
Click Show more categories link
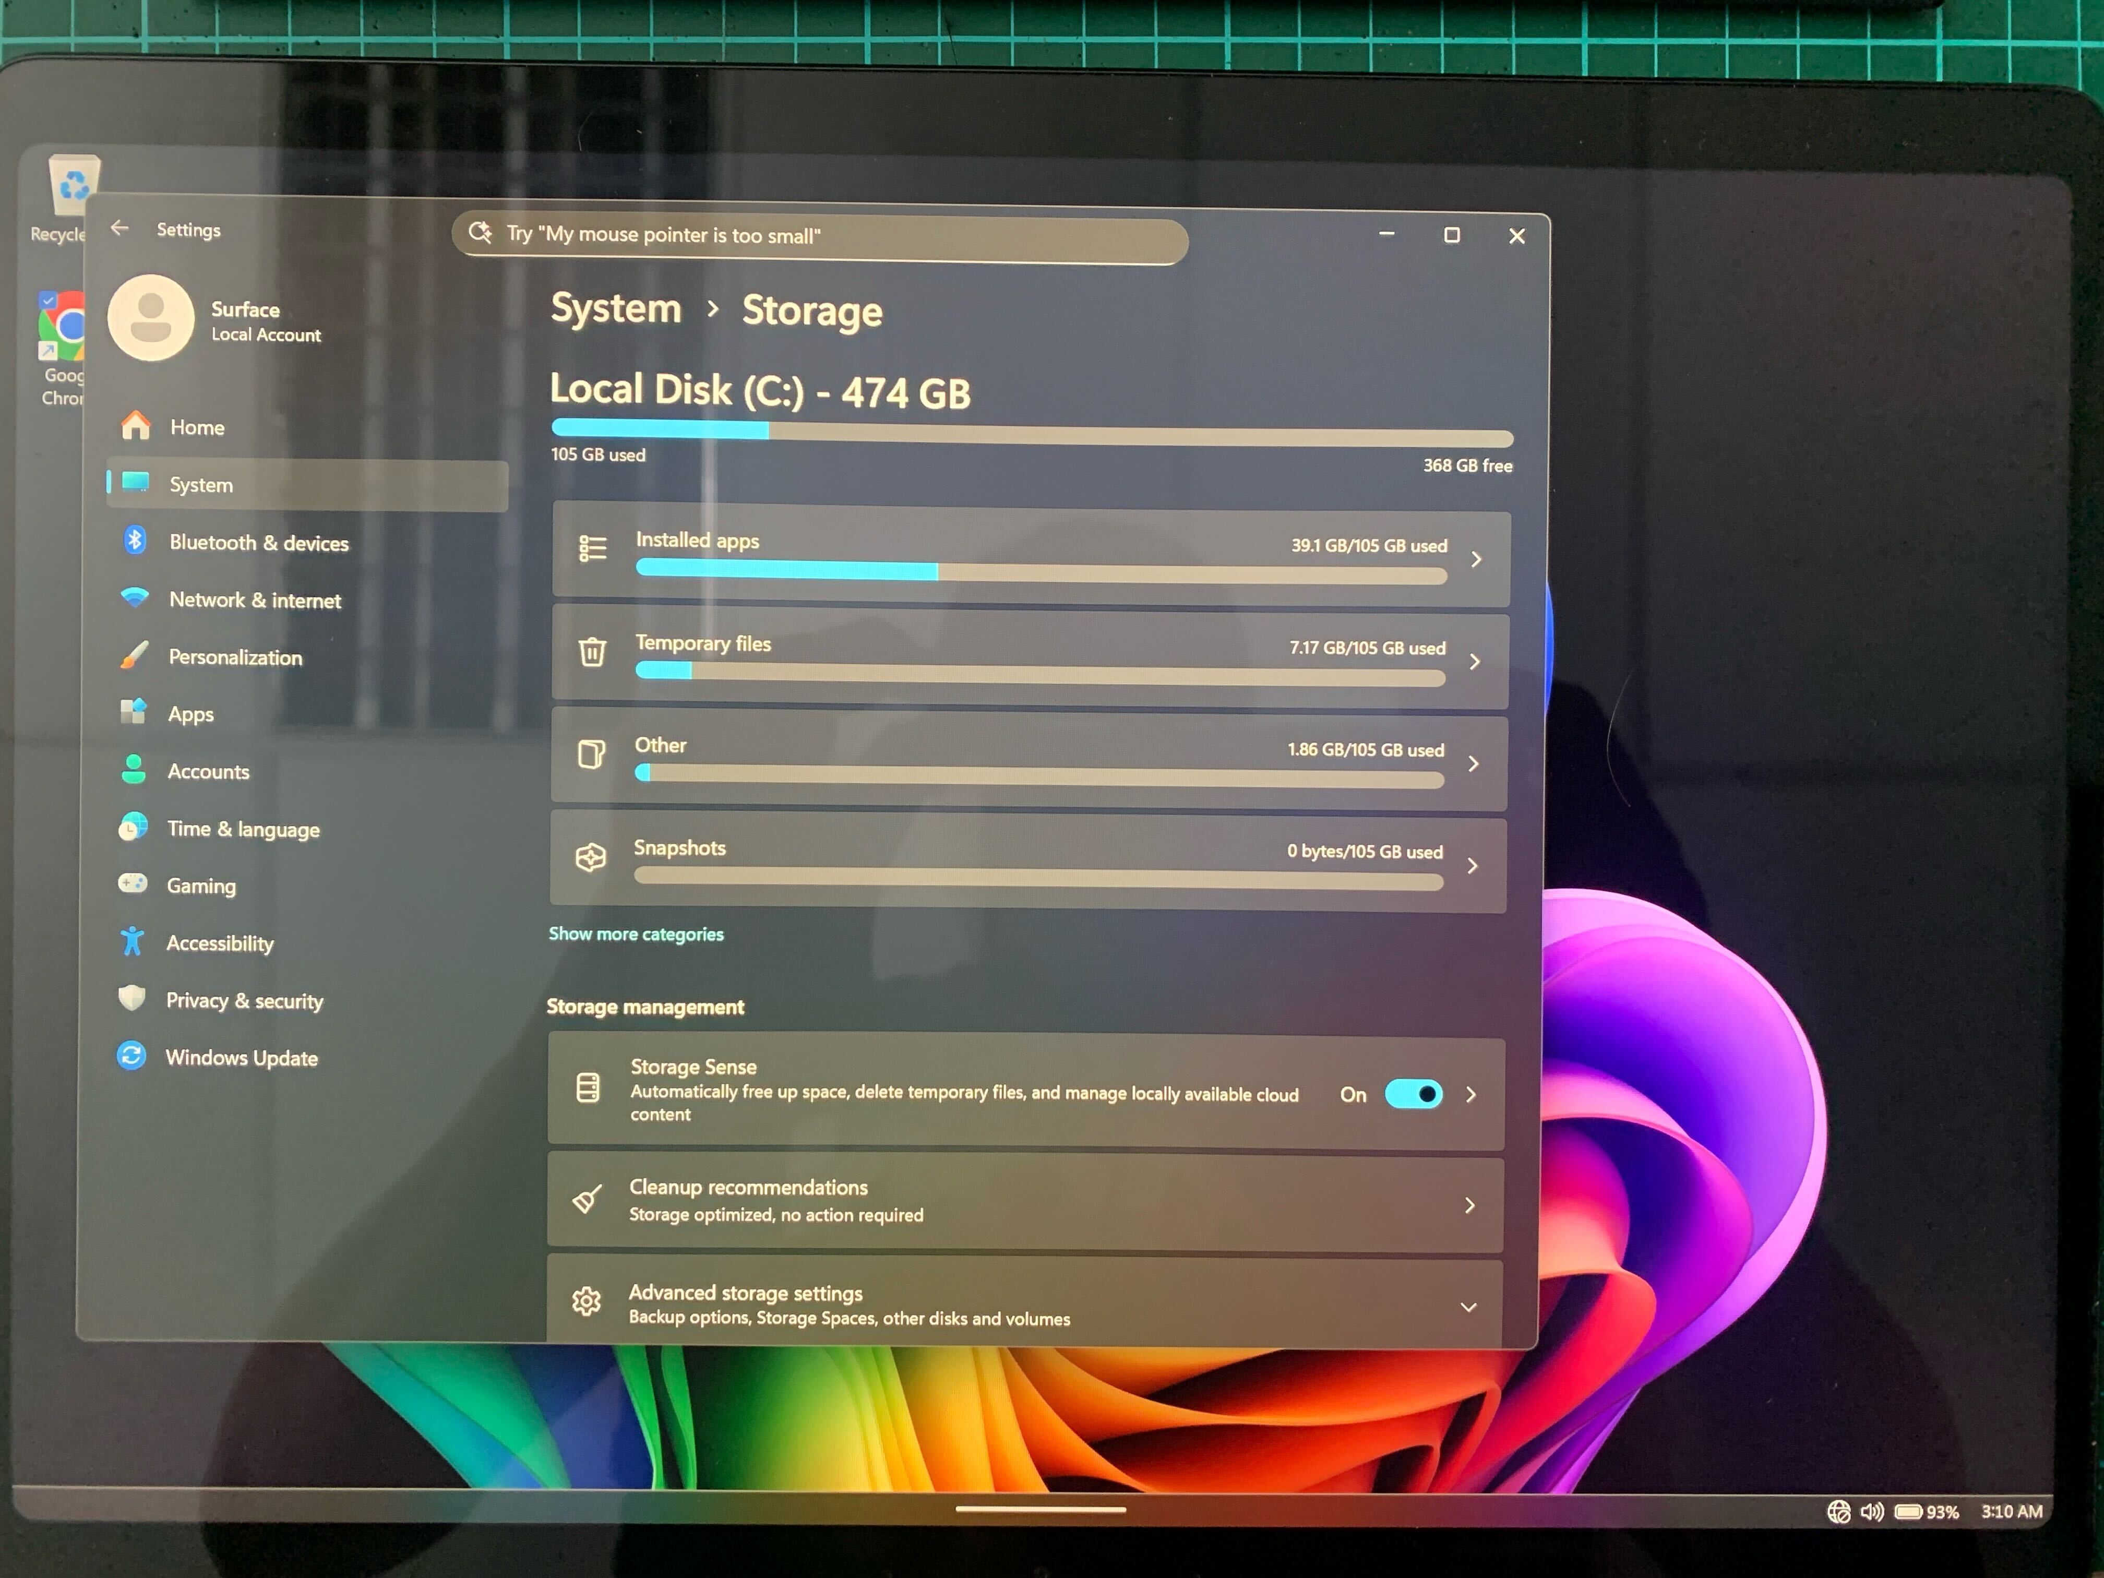tap(636, 934)
